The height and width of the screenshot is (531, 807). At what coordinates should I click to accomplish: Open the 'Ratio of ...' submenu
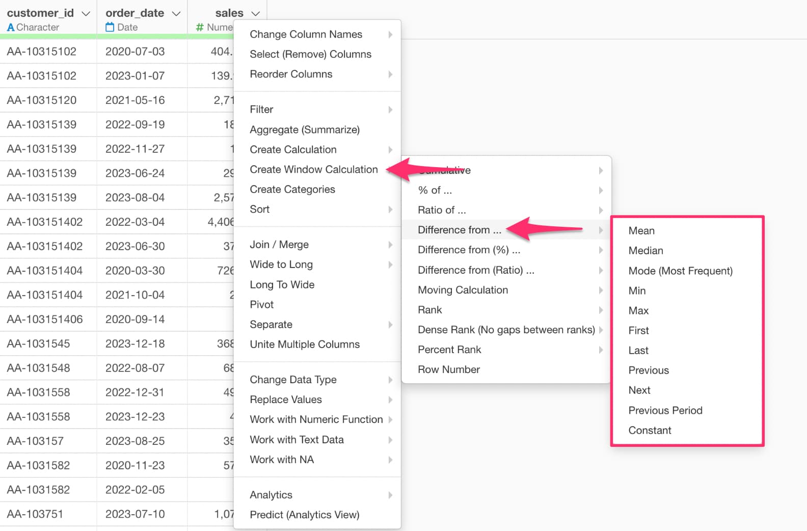506,210
